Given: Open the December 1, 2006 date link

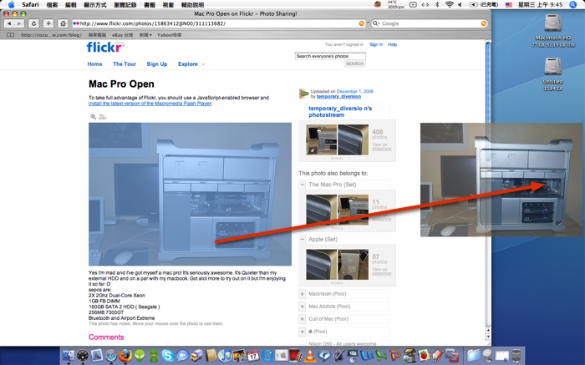Looking at the screenshot, I should point(355,91).
